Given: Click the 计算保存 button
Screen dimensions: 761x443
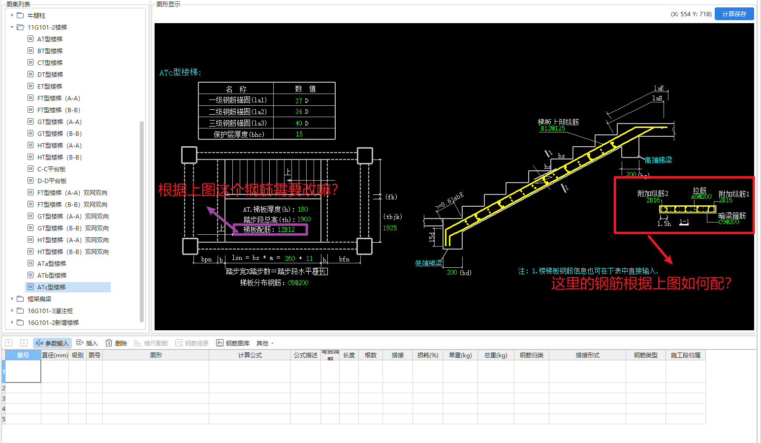Looking at the screenshot, I should [734, 14].
